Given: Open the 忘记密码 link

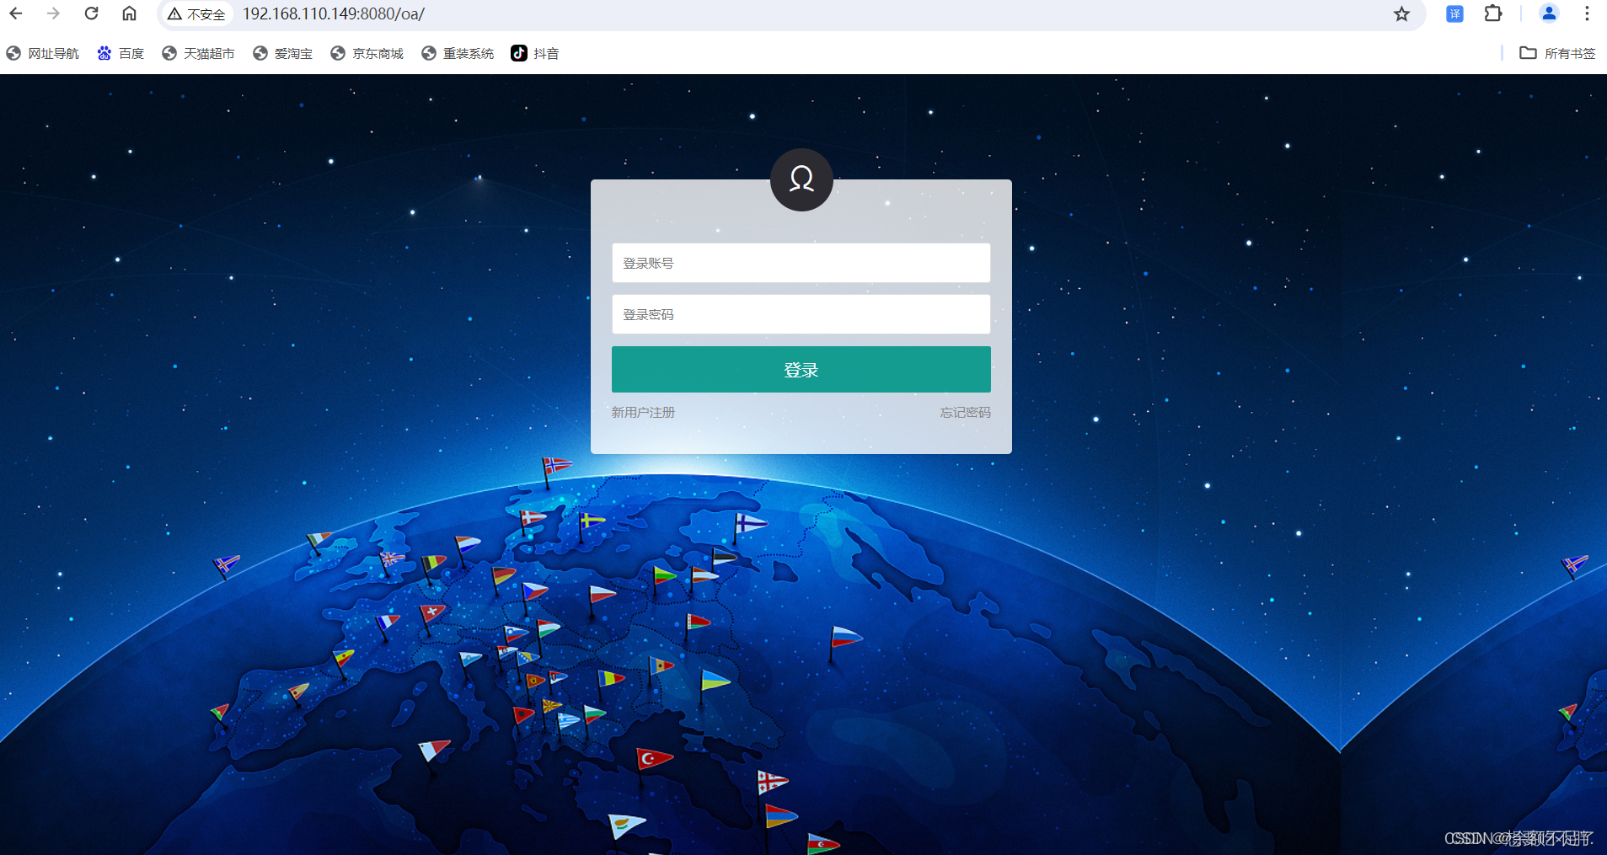Looking at the screenshot, I should [x=966, y=412].
